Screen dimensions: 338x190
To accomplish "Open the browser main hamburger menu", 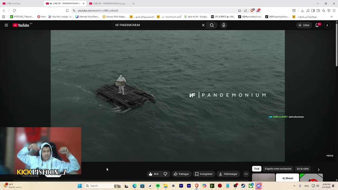I will point(334,11).
